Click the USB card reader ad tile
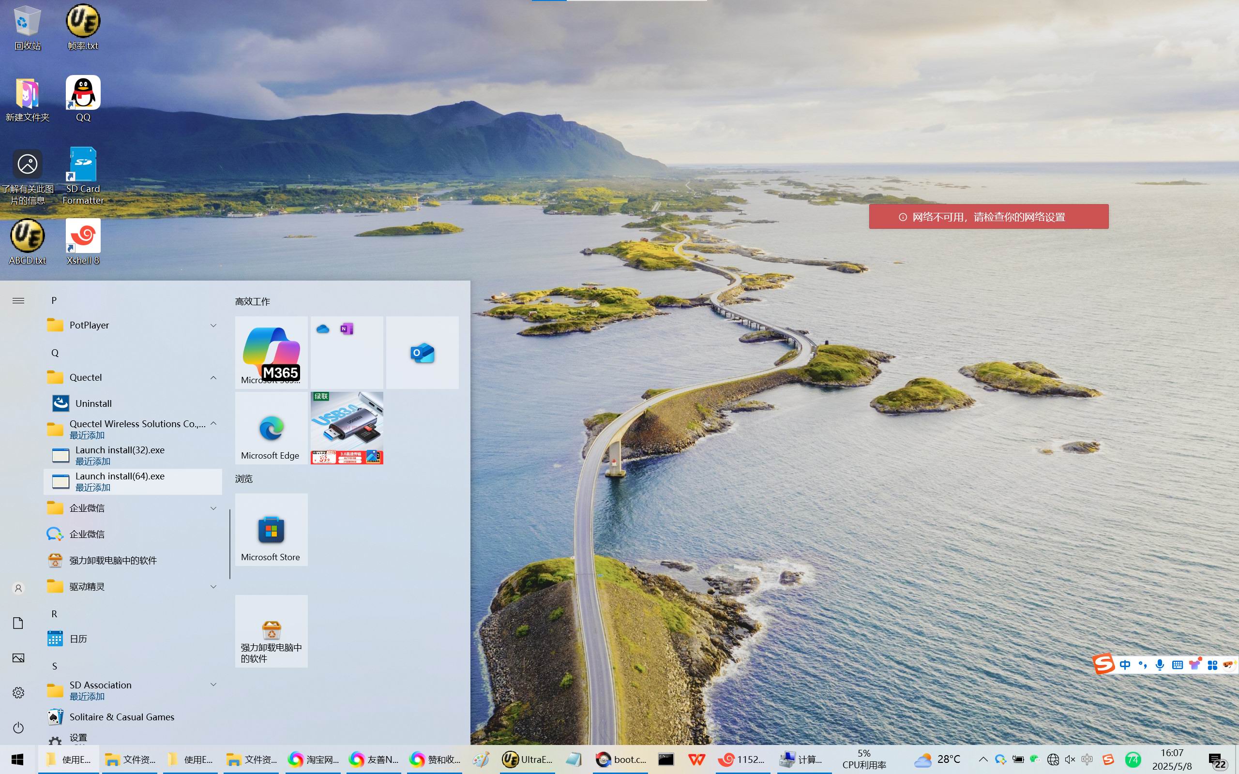Screen dimensions: 1239x774 (347, 428)
